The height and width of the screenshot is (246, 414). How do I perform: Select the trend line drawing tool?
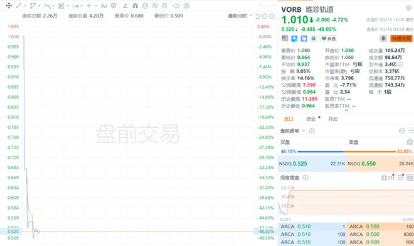pos(19,6)
